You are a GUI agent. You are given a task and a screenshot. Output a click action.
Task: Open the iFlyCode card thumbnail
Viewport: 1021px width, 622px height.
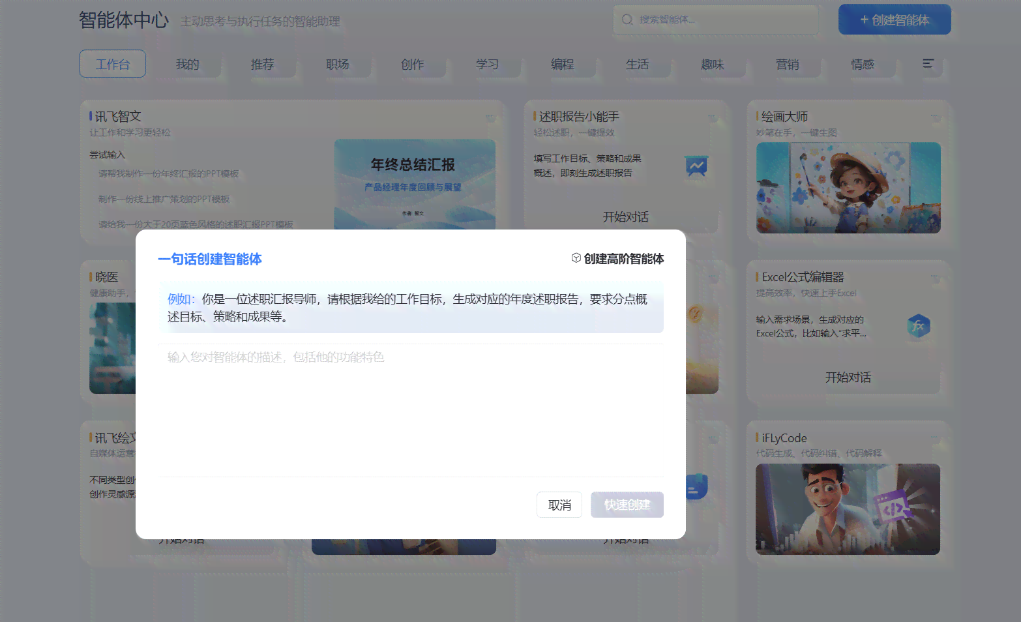[848, 509]
